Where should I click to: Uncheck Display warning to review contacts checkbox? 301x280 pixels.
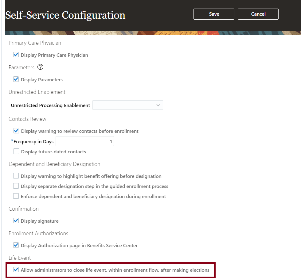(16, 131)
